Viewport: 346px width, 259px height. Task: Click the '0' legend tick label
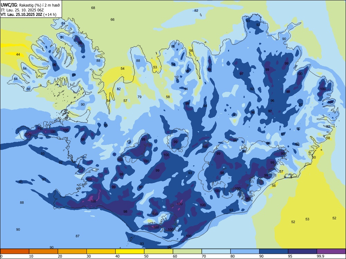(1, 256)
